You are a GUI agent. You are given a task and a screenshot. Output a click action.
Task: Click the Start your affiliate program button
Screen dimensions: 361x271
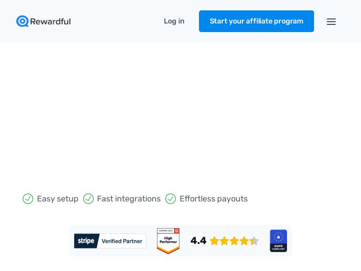(x=256, y=21)
